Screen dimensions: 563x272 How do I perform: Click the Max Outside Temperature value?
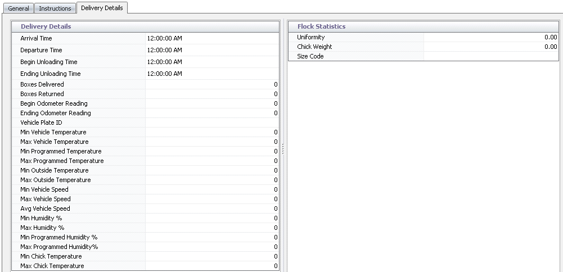[211, 180]
